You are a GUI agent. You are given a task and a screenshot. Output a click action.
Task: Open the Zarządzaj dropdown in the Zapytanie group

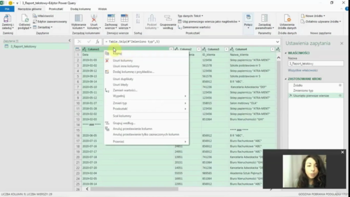[43, 27]
